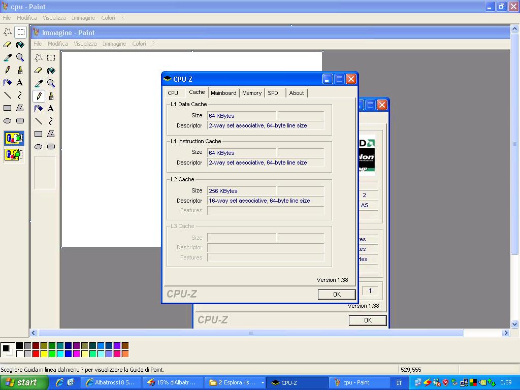Image resolution: width=520 pixels, height=390 pixels.
Task: Switch to the CPU tab in CPU-Z
Action: pos(173,93)
